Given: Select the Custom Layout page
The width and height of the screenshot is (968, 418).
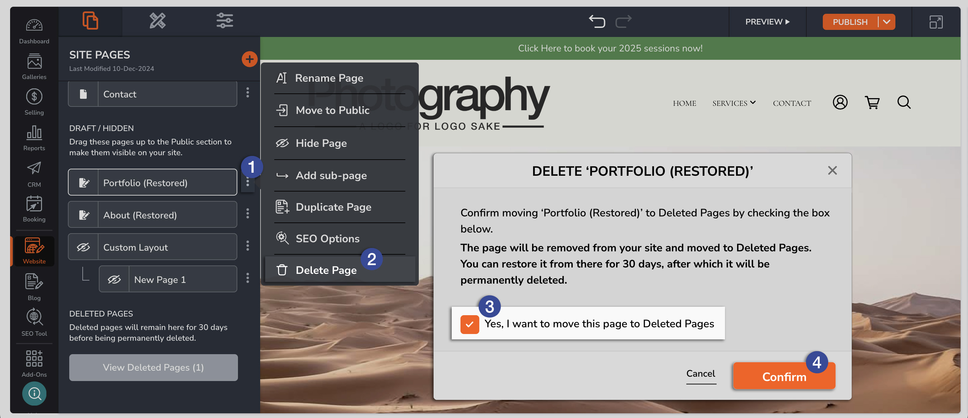Looking at the screenshot, I should point(153,247).
